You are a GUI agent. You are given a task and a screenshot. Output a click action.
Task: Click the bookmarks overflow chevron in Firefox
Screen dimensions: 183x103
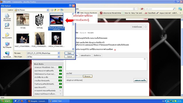coord(180,13)
